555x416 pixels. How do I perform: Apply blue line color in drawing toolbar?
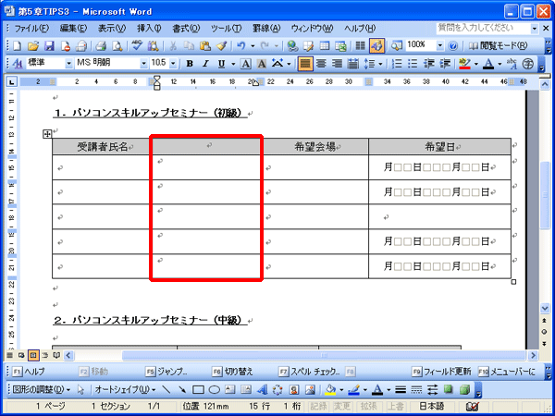[353, 390]
